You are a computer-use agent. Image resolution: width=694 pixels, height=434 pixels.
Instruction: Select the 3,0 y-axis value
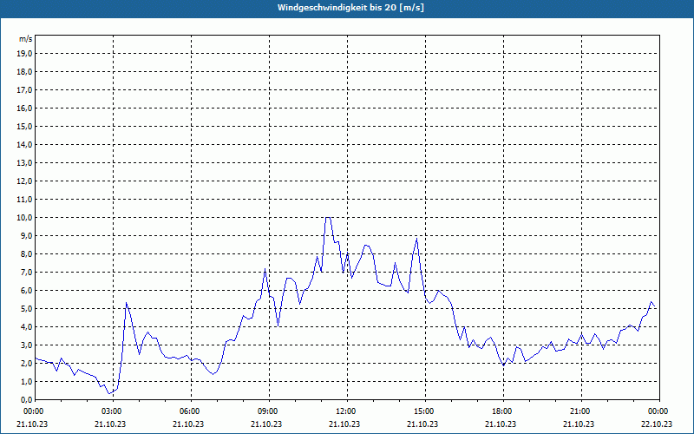click(26, 345)
